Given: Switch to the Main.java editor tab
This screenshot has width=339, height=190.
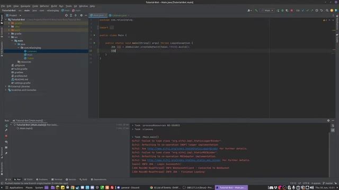Looking at the screenshot, I should (98, 15).
